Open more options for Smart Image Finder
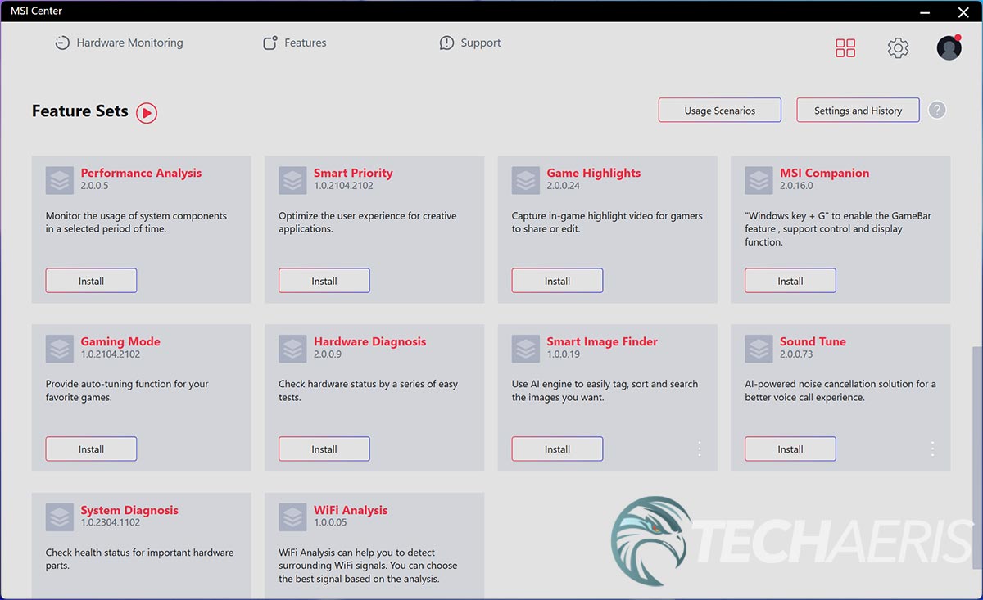 coord(700,449)
